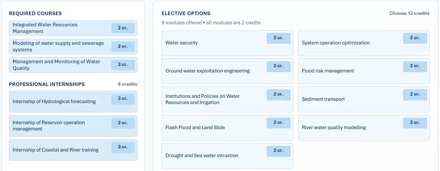Click the Choose 12 credits label
440x171 pixels.
coord(409,14)
